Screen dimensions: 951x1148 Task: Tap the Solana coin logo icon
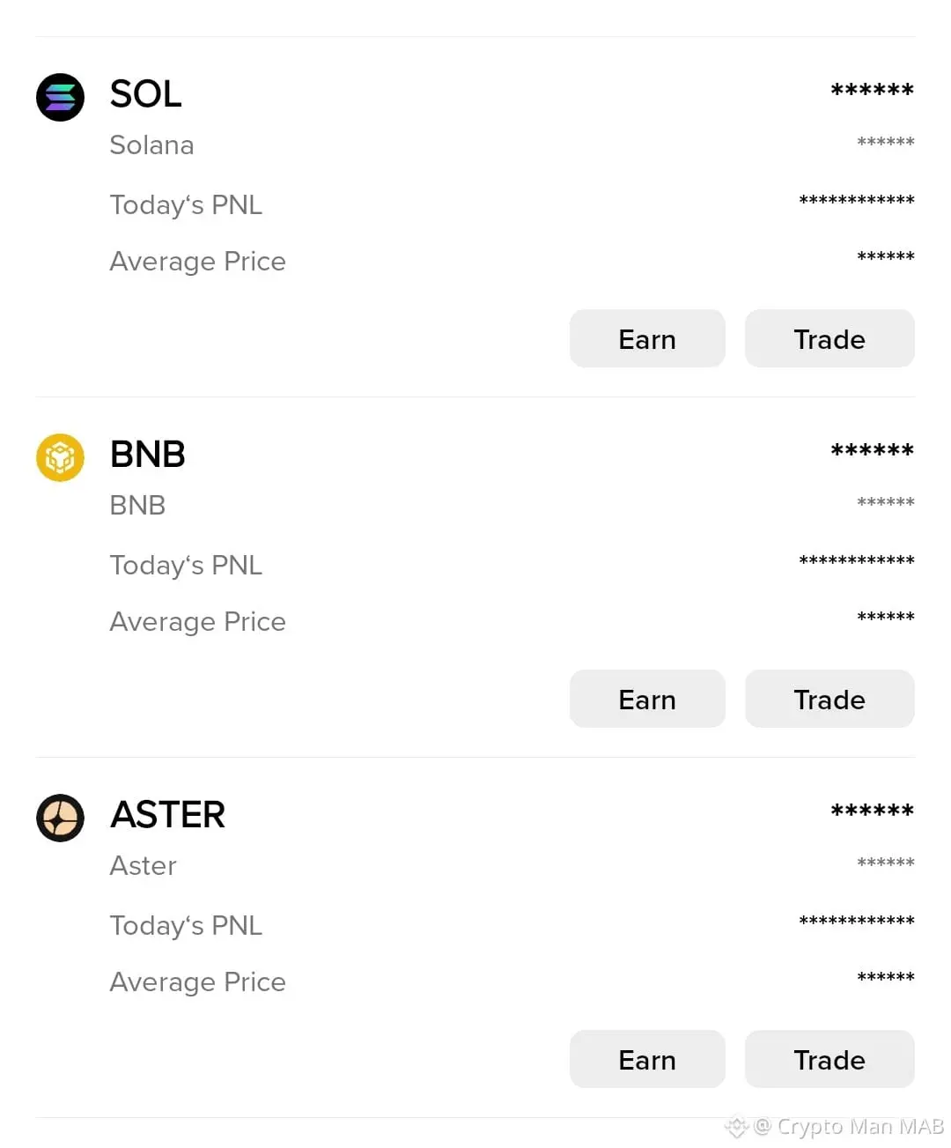(x=60, y=97)
